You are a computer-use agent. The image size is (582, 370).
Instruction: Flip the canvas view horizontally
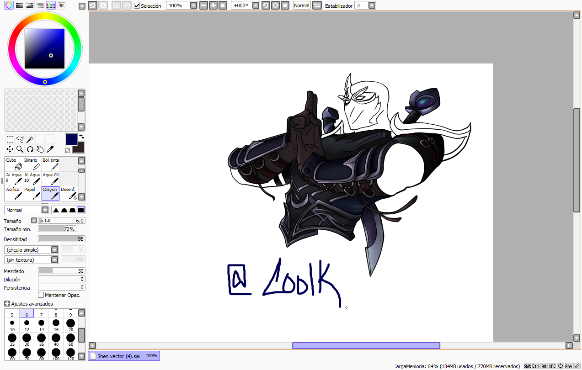(317, 5)
